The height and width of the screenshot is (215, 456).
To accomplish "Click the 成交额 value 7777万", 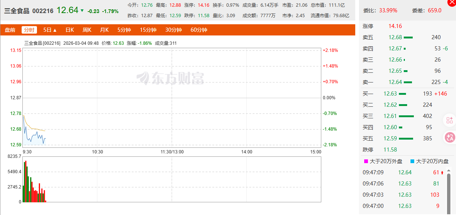I will tap(268, 15).
